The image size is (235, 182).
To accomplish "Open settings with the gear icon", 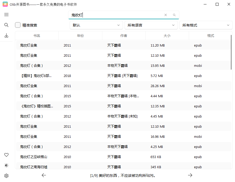I will coord(6,175).
